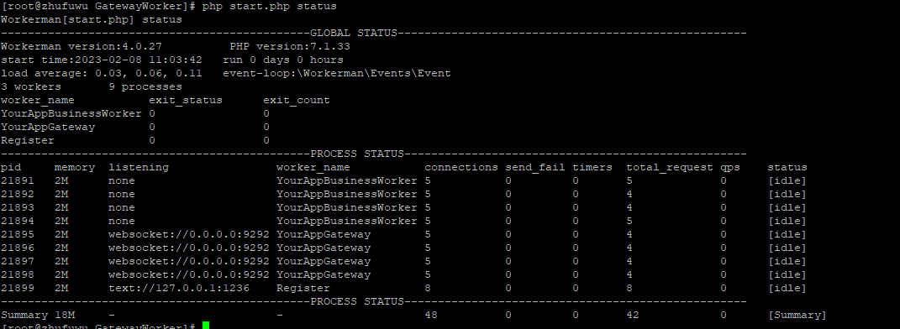Click PHP version:7.1.33 text
This screenshot has width=900, height=329.
290,46
